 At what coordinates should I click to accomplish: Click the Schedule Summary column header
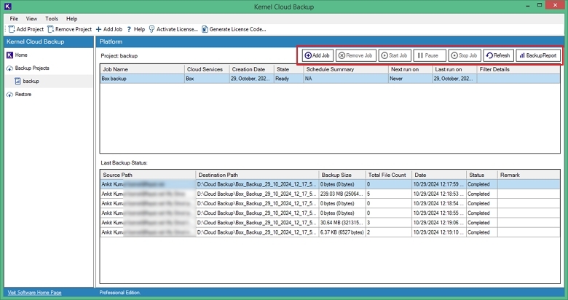[346, 69]
